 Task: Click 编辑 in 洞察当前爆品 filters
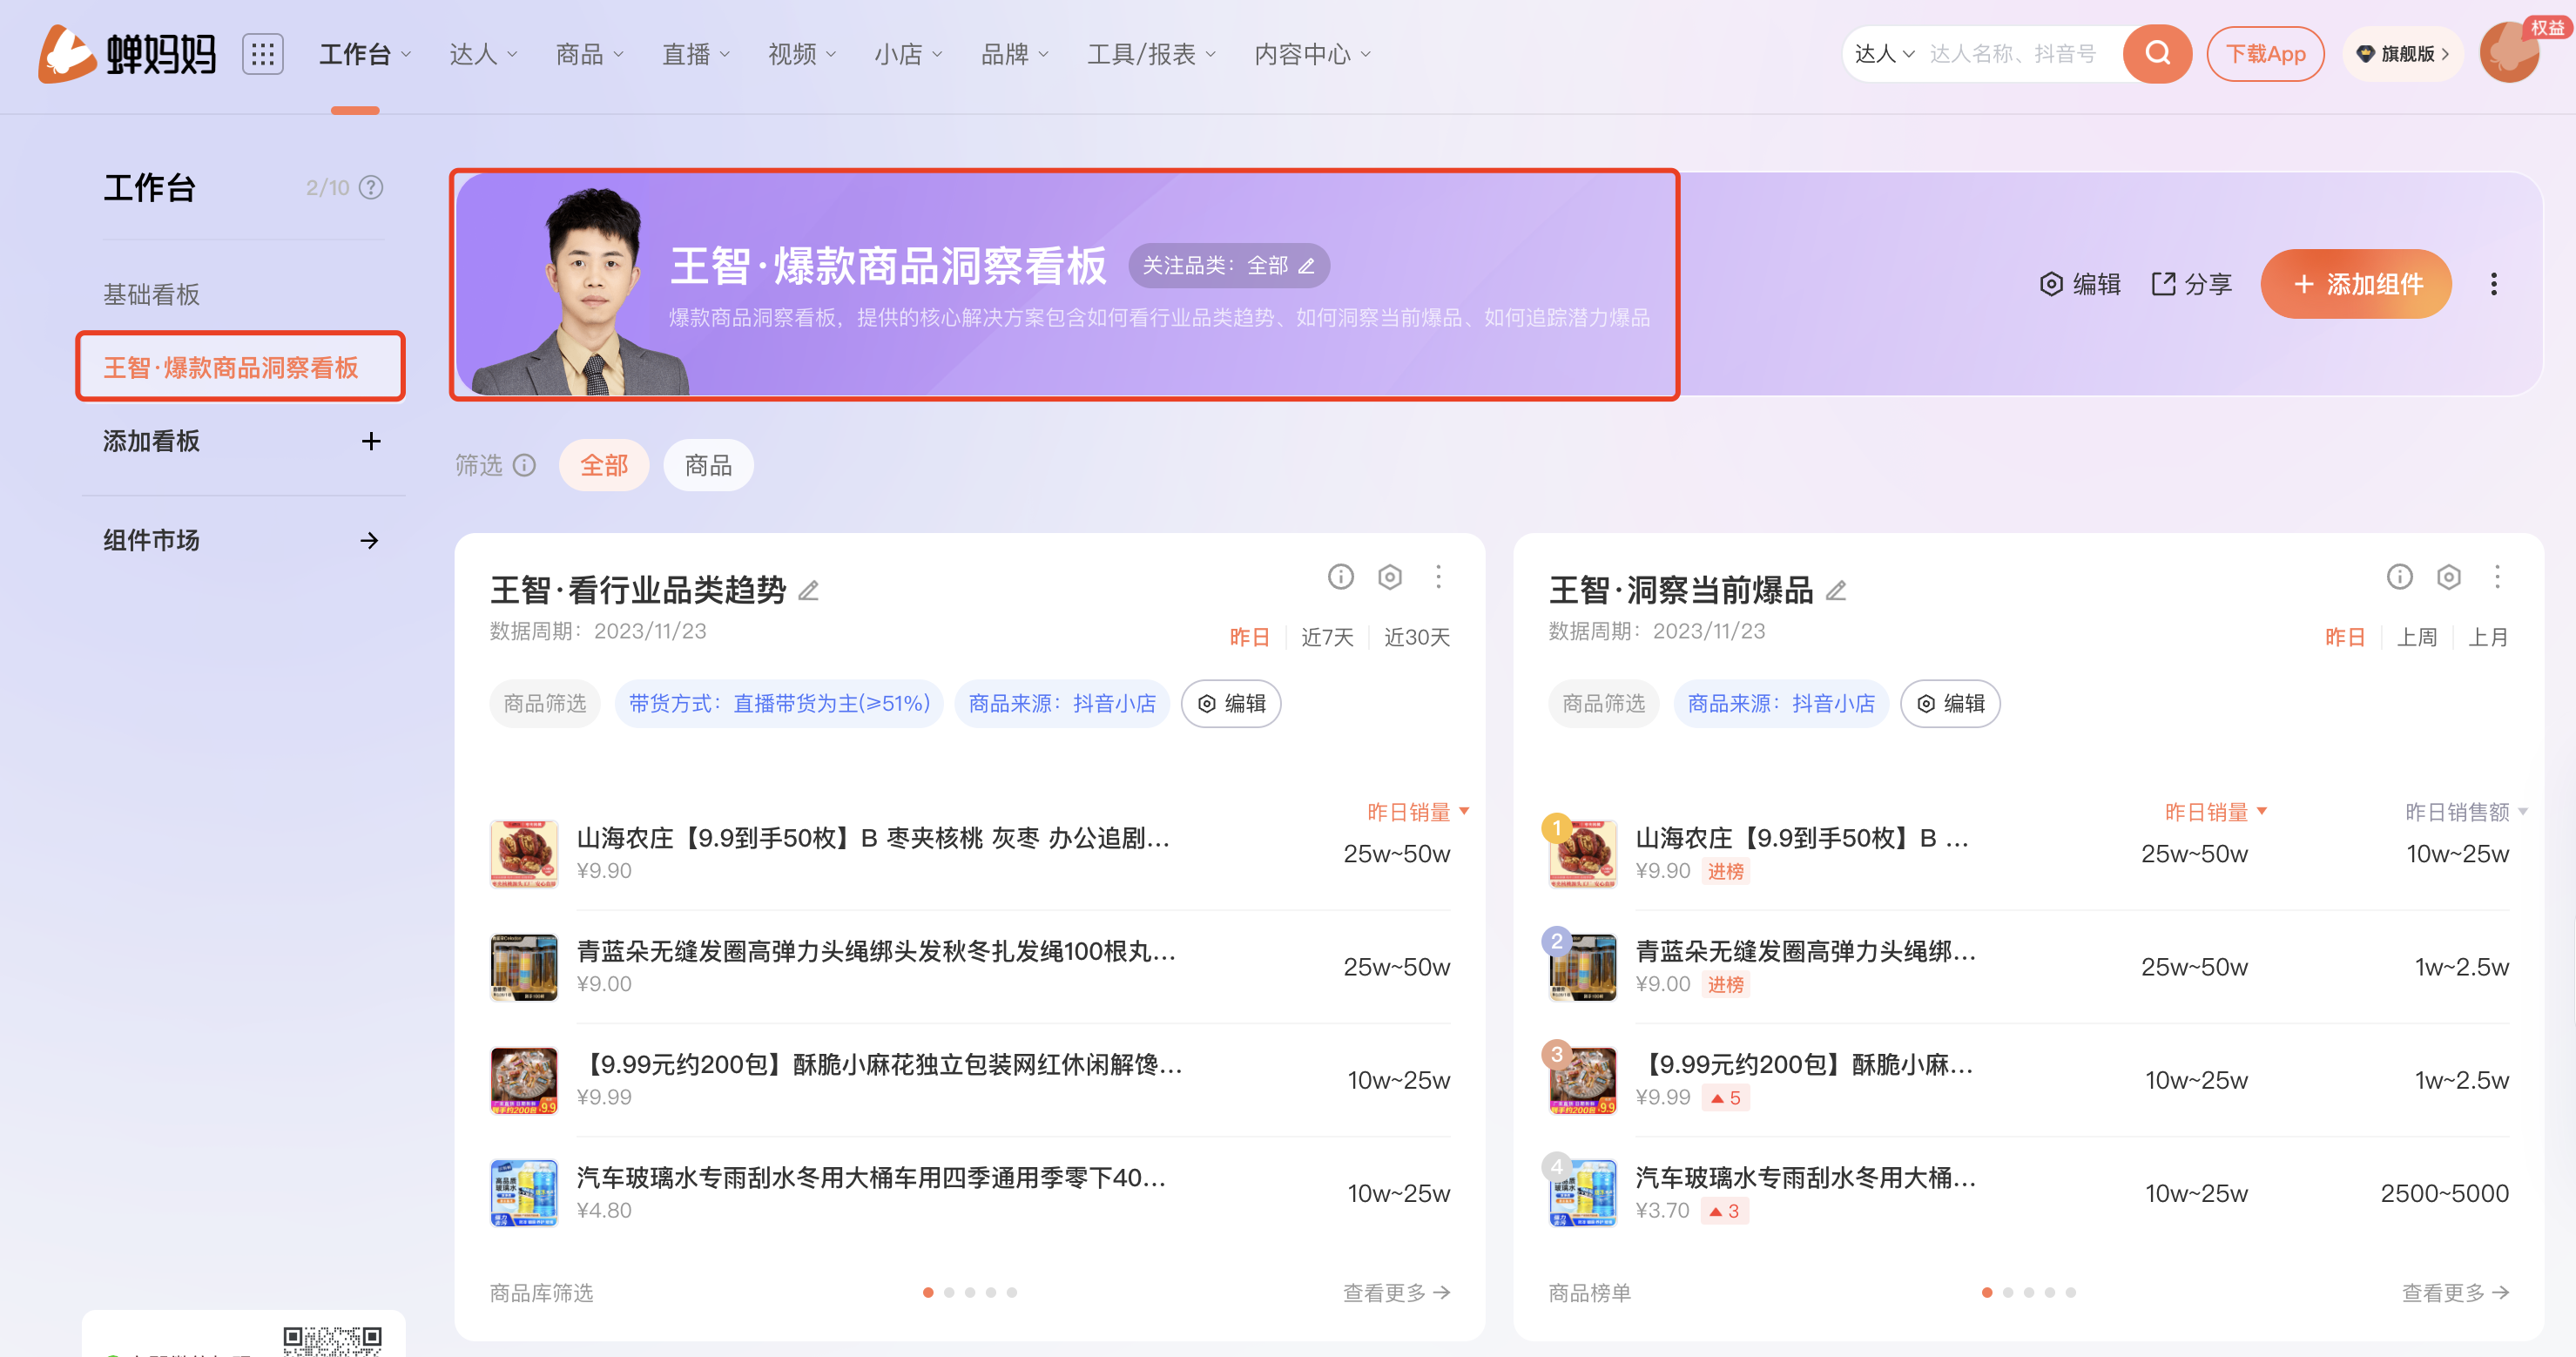pos(1950,704)
